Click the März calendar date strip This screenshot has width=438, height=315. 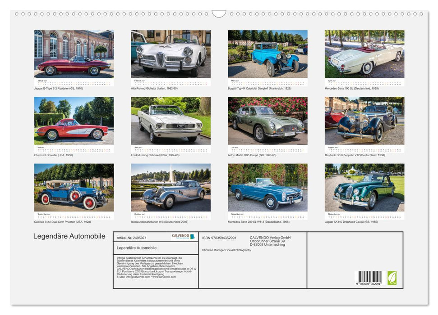267,83
